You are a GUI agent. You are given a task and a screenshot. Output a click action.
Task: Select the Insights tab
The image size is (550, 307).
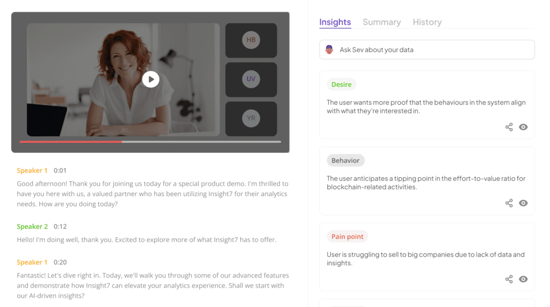335,22
